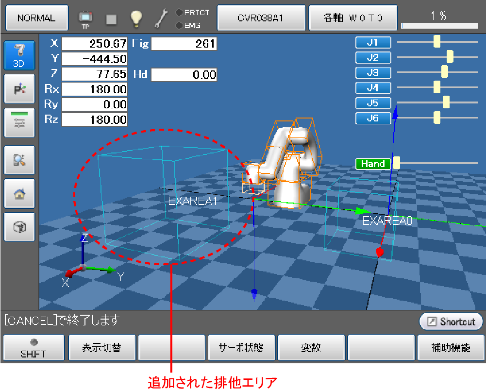Toggle the green Hand button
Screen dimensions: 486x390
click(373, 164)
